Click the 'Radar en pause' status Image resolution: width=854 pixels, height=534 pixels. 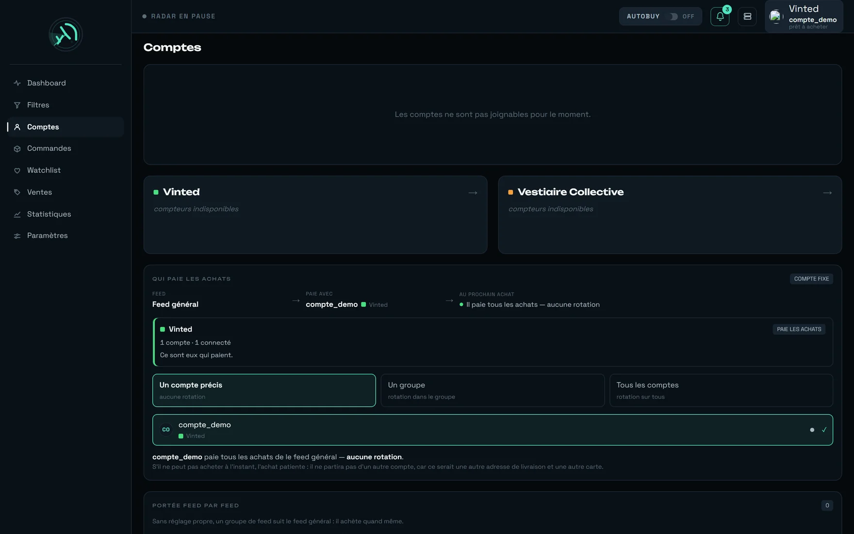pos(179,17)
